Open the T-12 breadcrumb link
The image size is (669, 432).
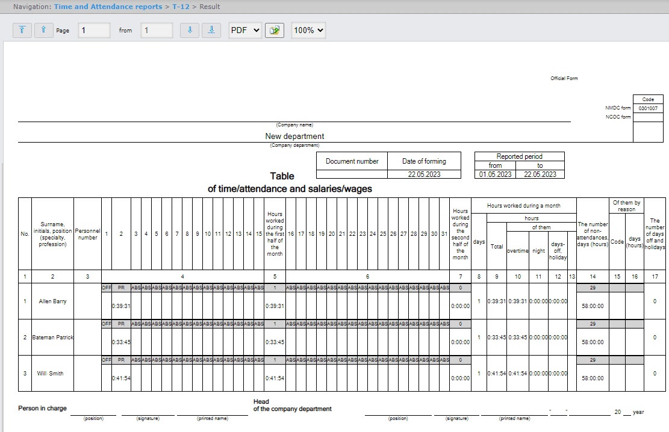[x=181, y=7]
